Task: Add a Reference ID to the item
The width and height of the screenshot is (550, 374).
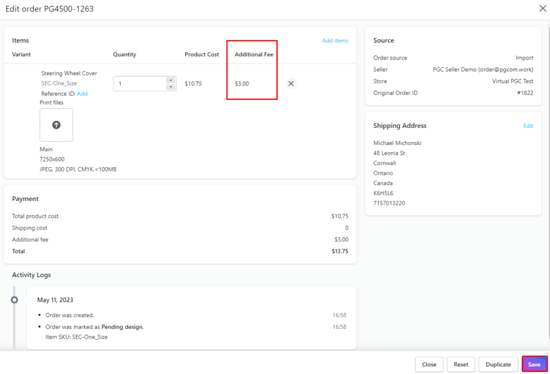Action: [x=82, y=93]
